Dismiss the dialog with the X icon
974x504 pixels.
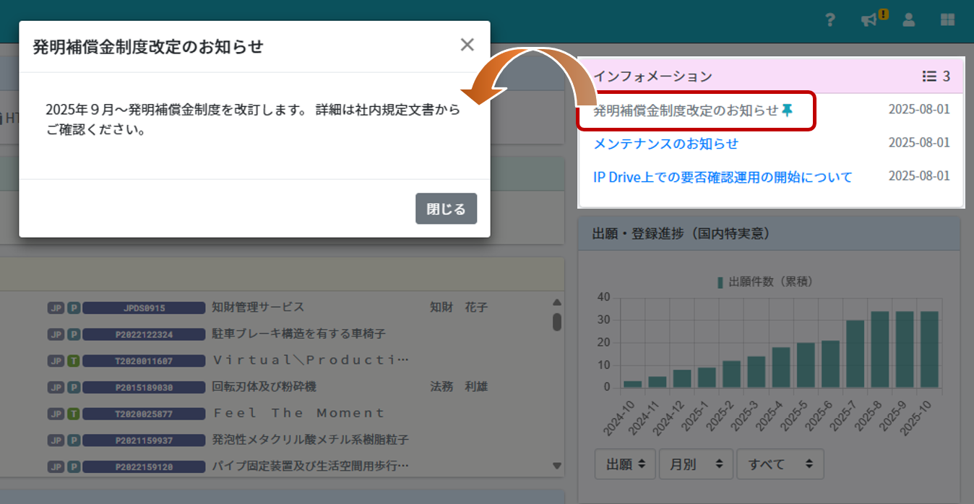[x=467, y=44]
